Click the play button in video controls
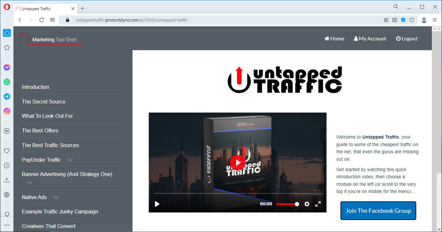 coord(157,204)
